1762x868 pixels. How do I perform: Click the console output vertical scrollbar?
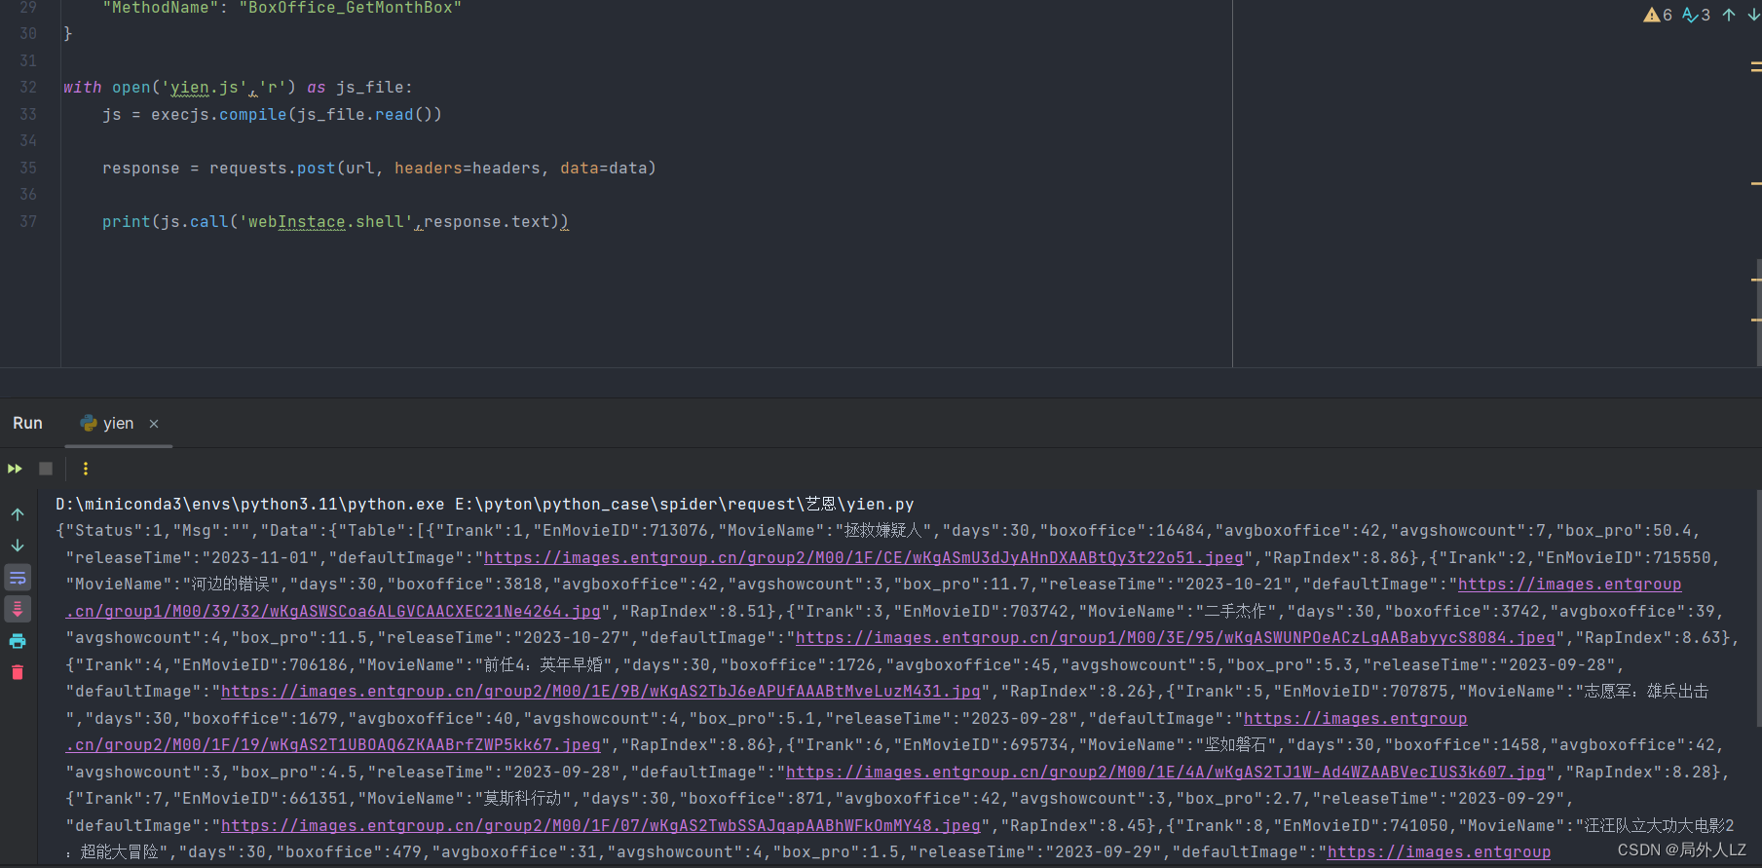click(x=1758, y=609)
